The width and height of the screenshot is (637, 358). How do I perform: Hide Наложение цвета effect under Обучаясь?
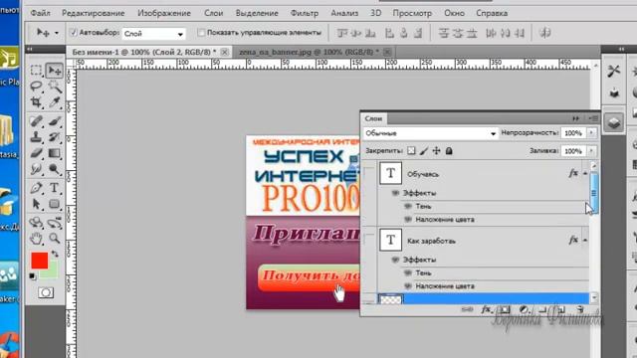click(408, 219)
